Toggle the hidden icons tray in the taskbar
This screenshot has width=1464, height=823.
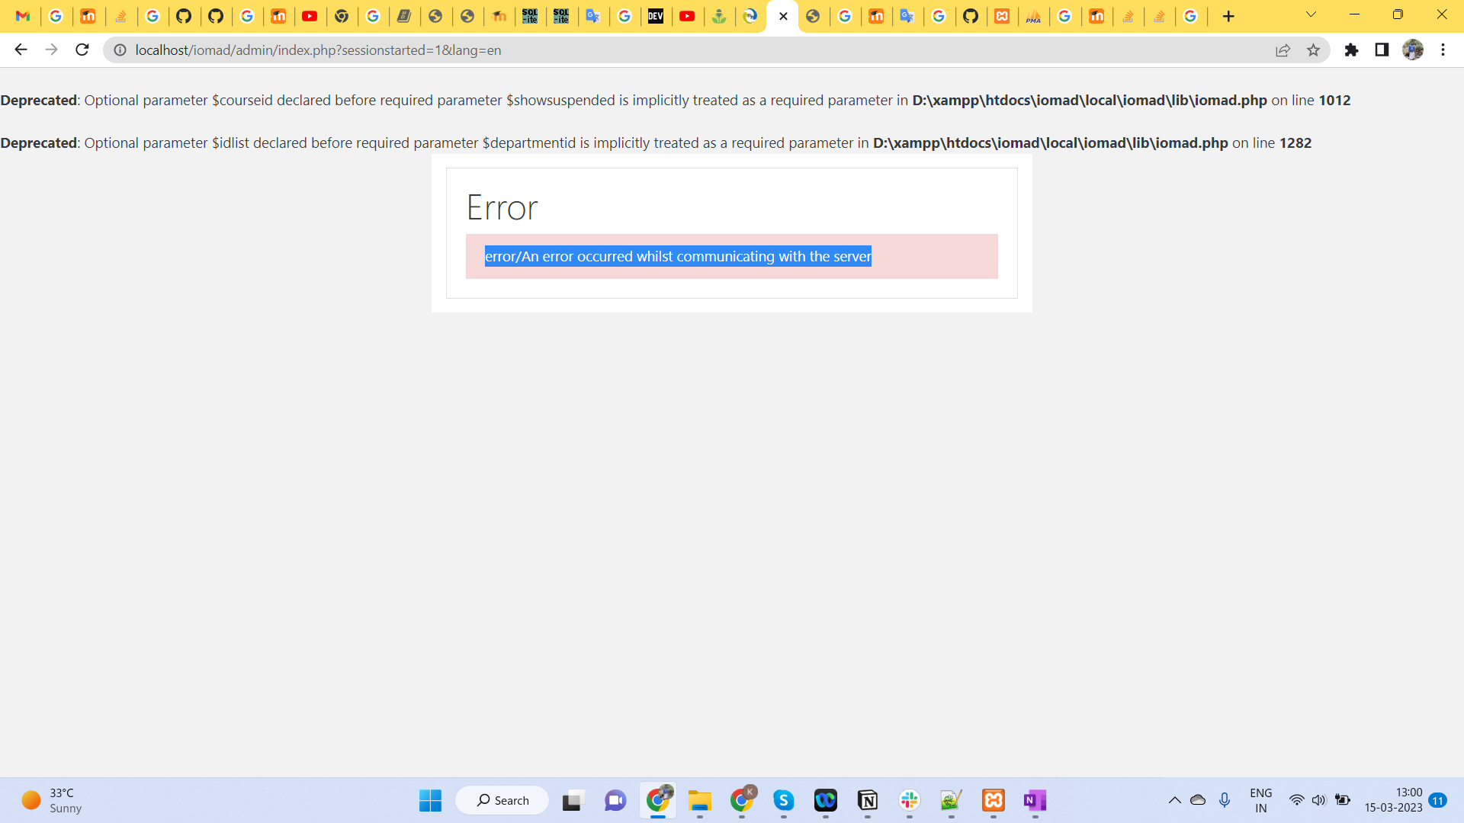pyautogui.click(x=1175, y=800)
